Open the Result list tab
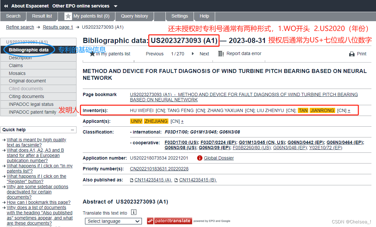This screenshot has height=227, width=376. point(42,16)
